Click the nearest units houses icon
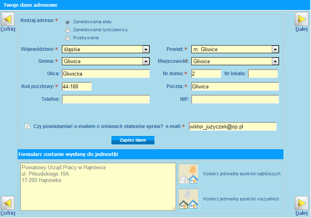Image resolution: width=311 pixels, height=218 pixels. pos(189,174)
